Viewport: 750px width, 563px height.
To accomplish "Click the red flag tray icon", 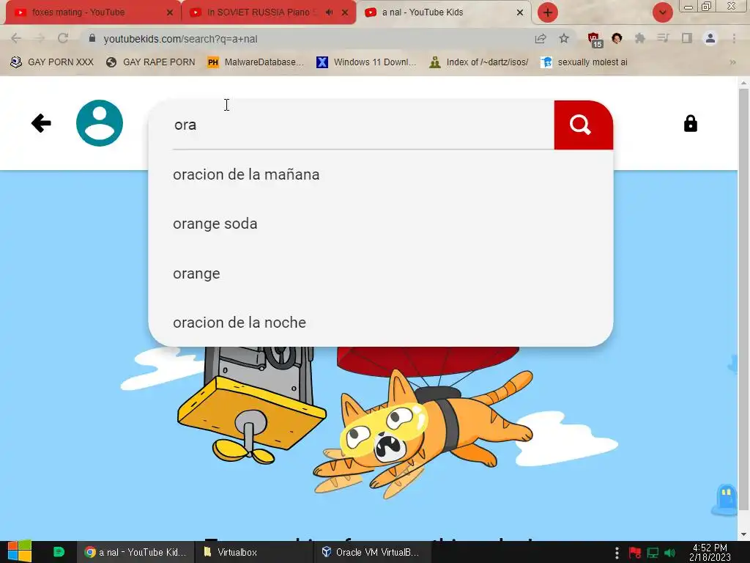I will point(635,553).
